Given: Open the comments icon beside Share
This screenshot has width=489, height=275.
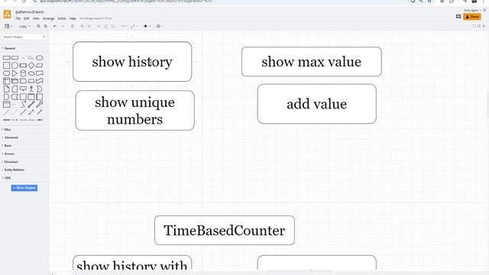Looking at the screenshot, I should [x=458, y=17].
